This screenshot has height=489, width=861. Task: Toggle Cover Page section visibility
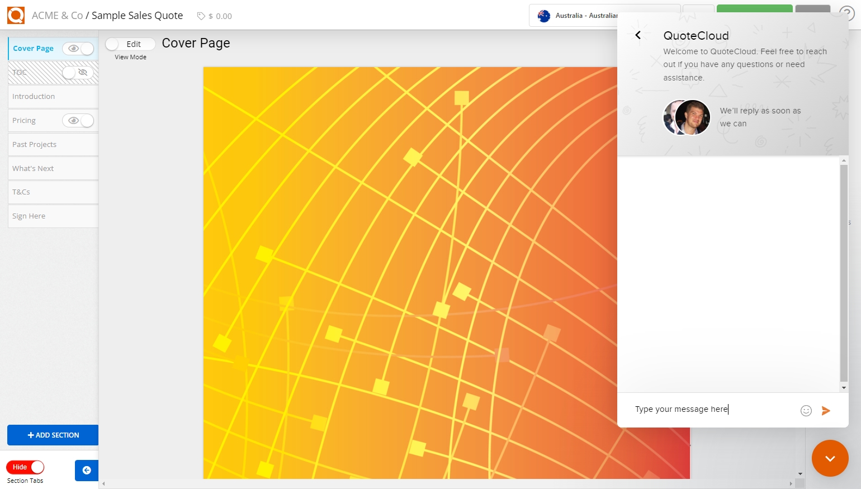(x=78, y=49)
